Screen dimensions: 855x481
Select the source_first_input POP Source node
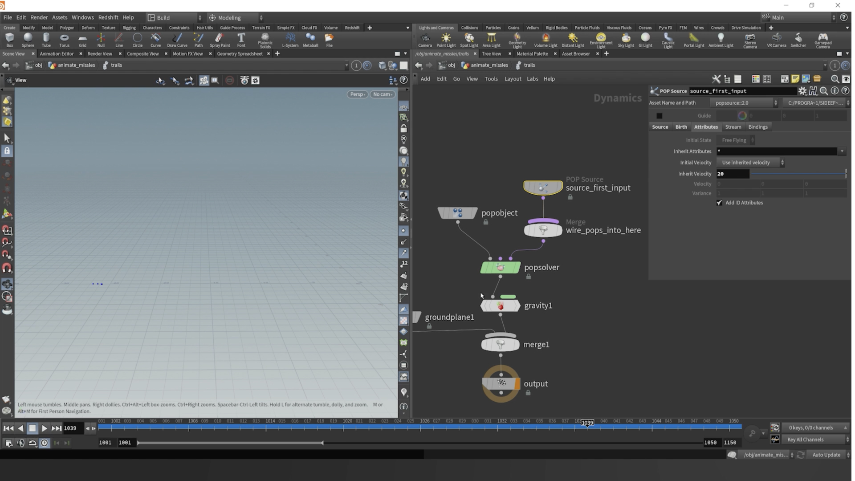pyautogui.click(x=542, y=188)
